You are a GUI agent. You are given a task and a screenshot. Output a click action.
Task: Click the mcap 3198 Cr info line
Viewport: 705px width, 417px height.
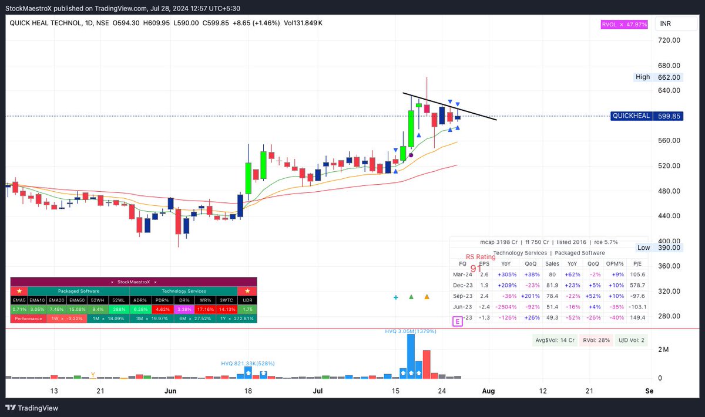(549, 242)
